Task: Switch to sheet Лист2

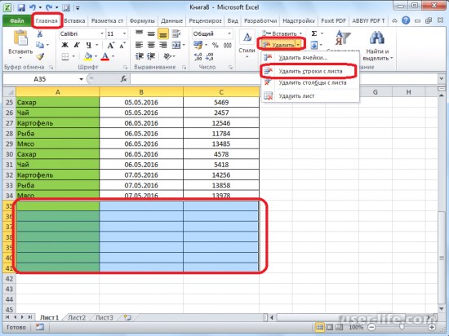Action: pos(77,317)
